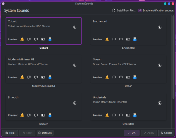Select the Cobalt sound theme card
This screenshot has width=176, height=138.
click(44, 31)
